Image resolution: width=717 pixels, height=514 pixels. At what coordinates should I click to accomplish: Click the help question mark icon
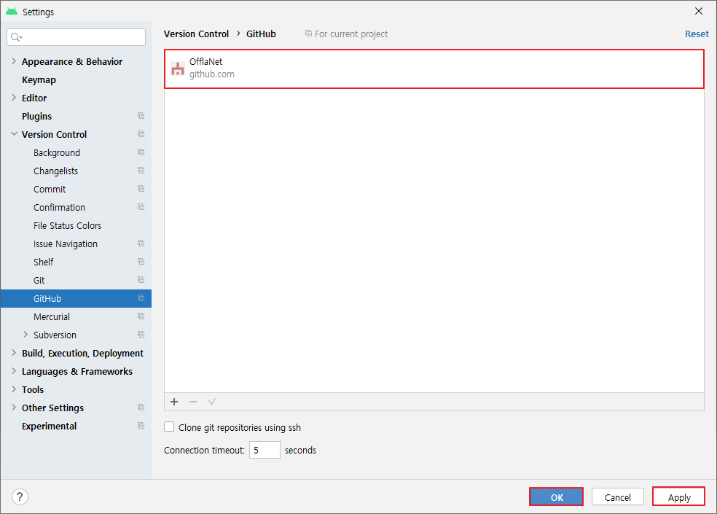click(x=20, y=497)
